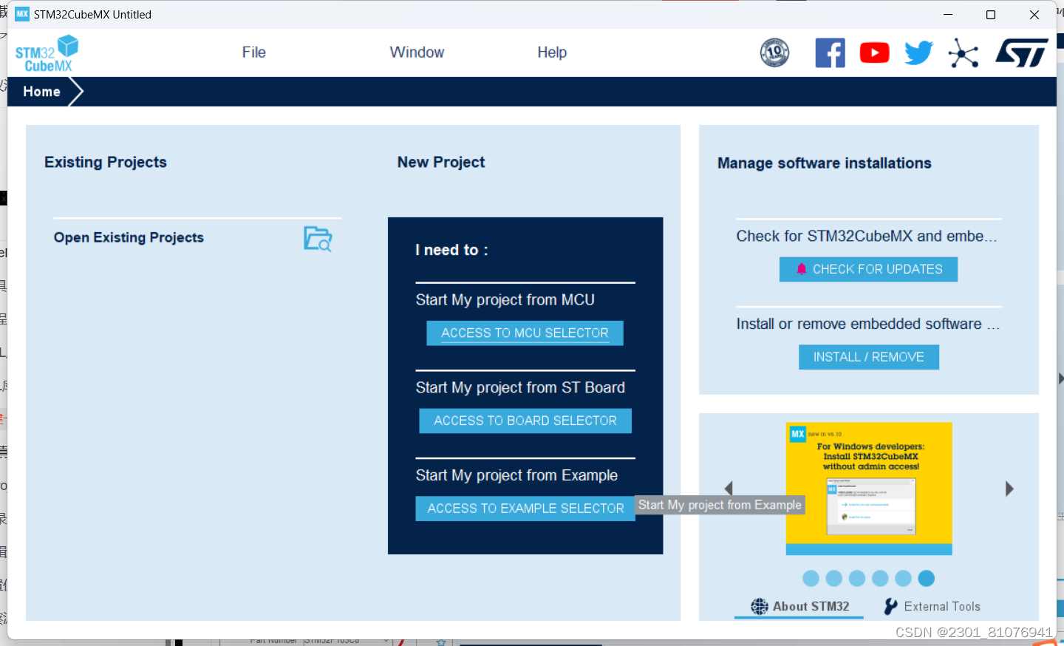Click the 'I need to :' text
The height and width of the screenshot is (646, 1064).
click(451, 250)
